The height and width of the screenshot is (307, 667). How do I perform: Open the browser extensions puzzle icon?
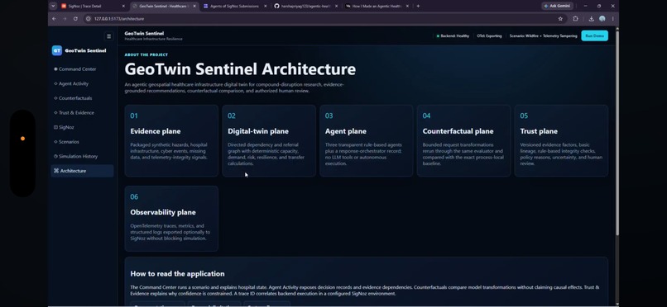575,19
